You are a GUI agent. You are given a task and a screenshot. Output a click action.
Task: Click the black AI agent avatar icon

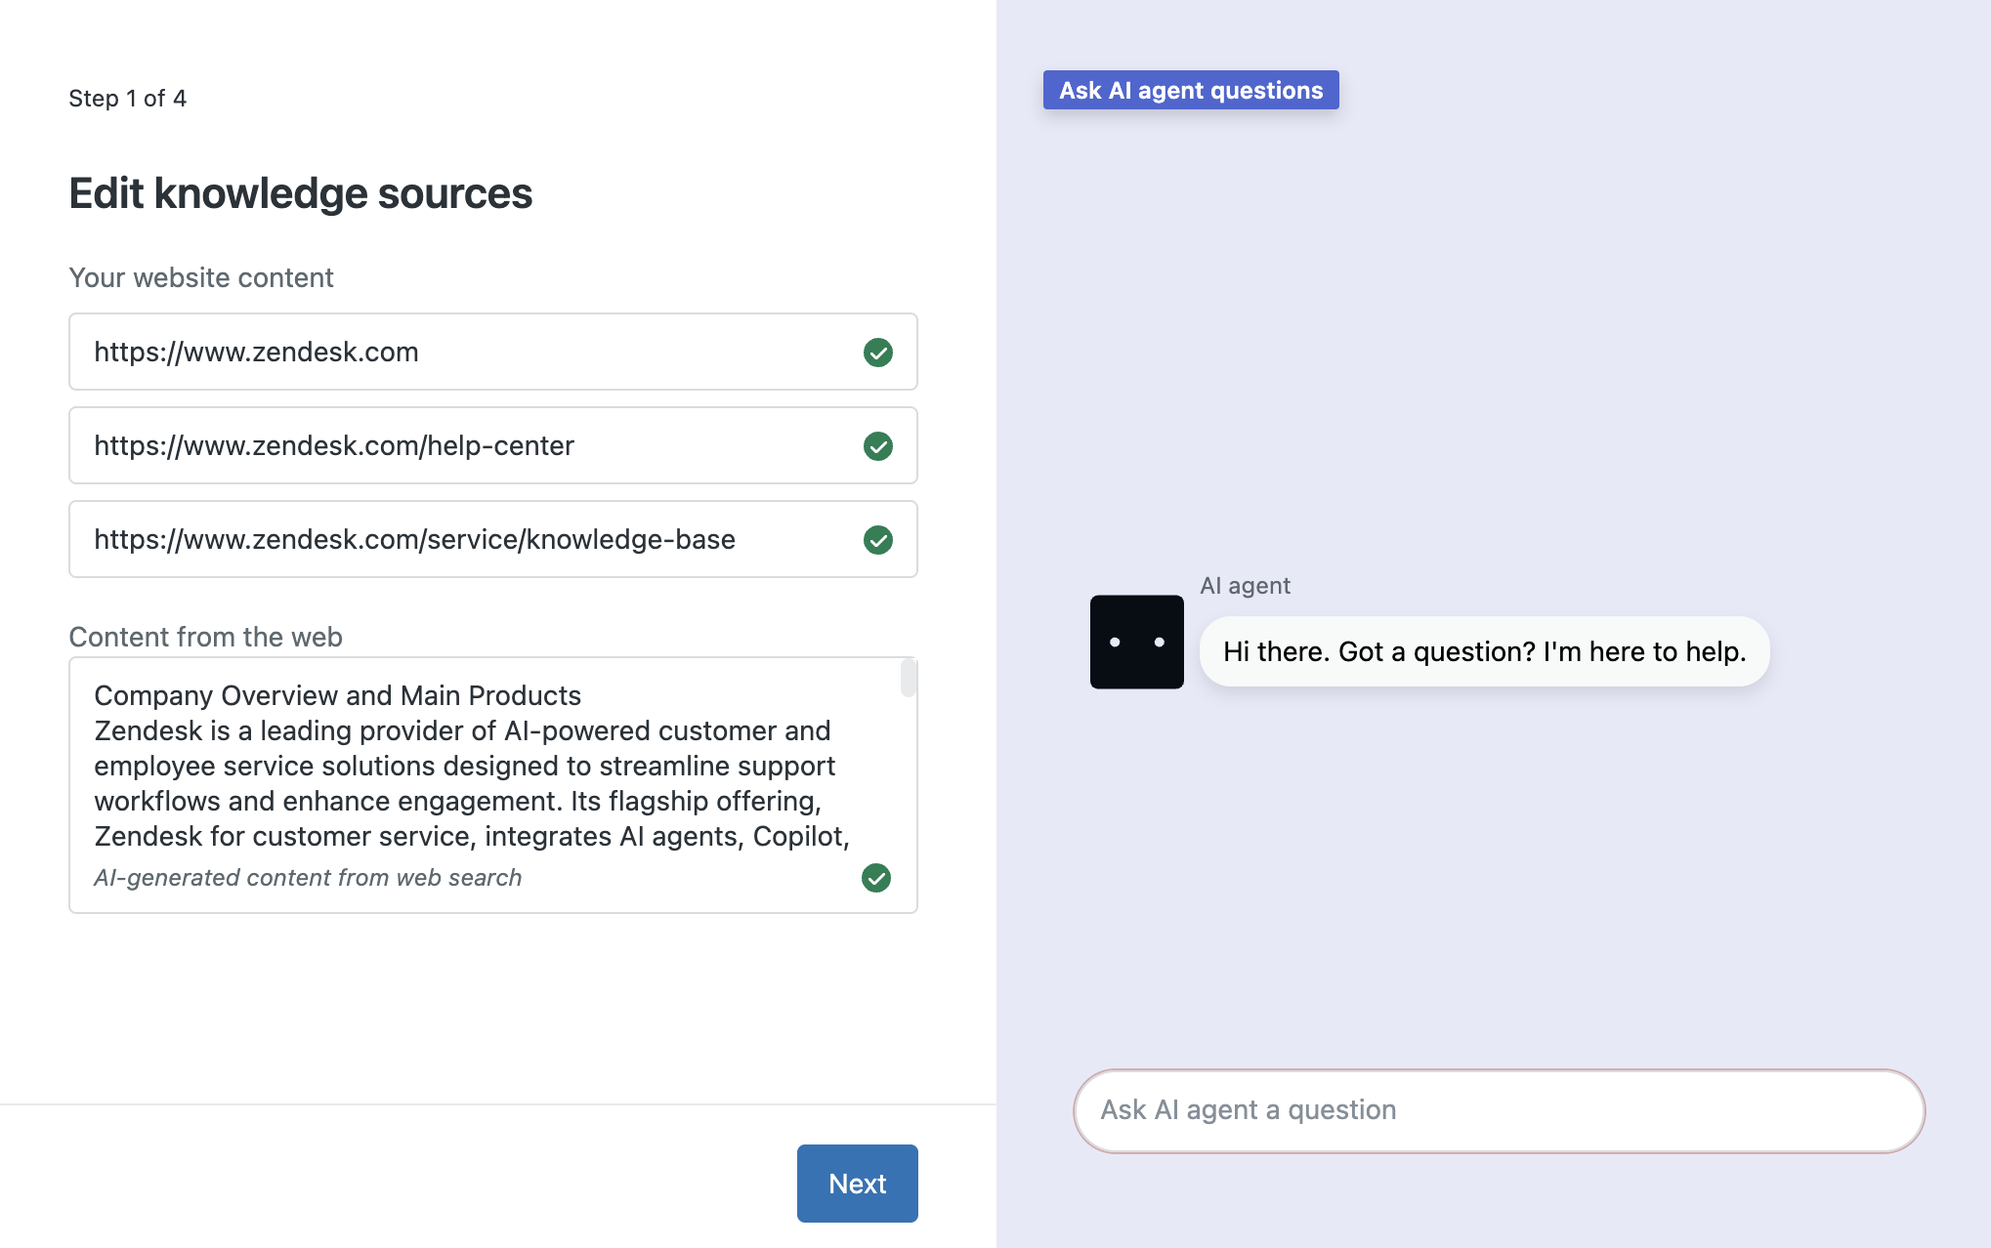click(1136, 642)
